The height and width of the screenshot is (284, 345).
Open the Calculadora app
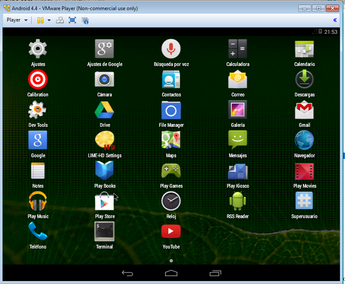pyautogui.click(x=237, y=49)
